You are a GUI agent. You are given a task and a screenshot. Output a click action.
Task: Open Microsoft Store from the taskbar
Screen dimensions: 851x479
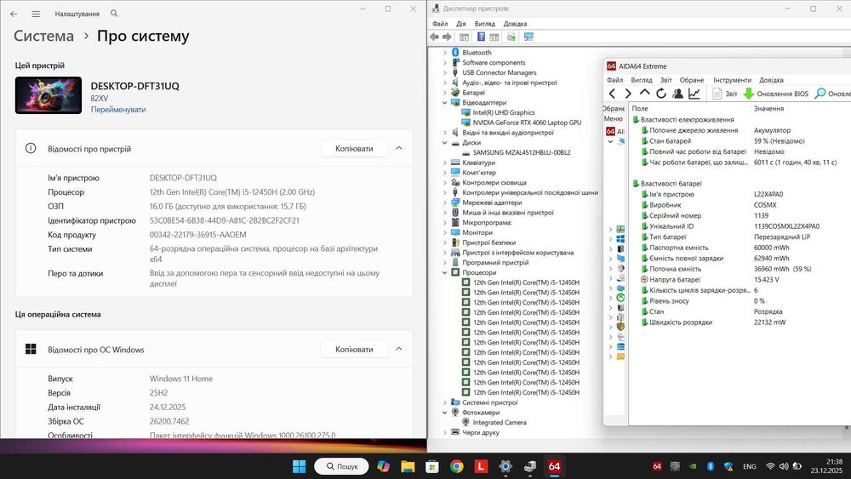432,466
